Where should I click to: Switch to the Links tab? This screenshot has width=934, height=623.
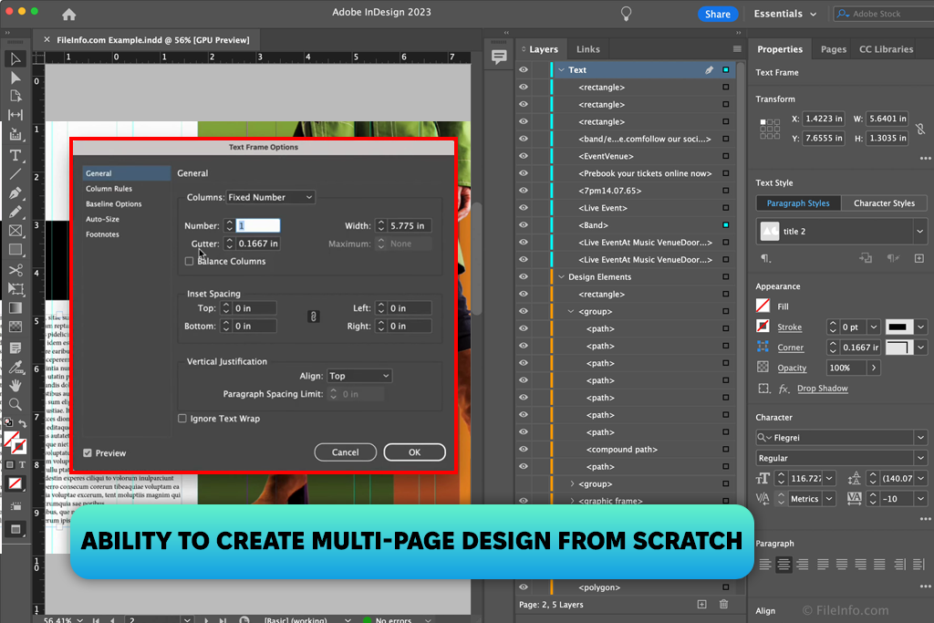(588, 49)
